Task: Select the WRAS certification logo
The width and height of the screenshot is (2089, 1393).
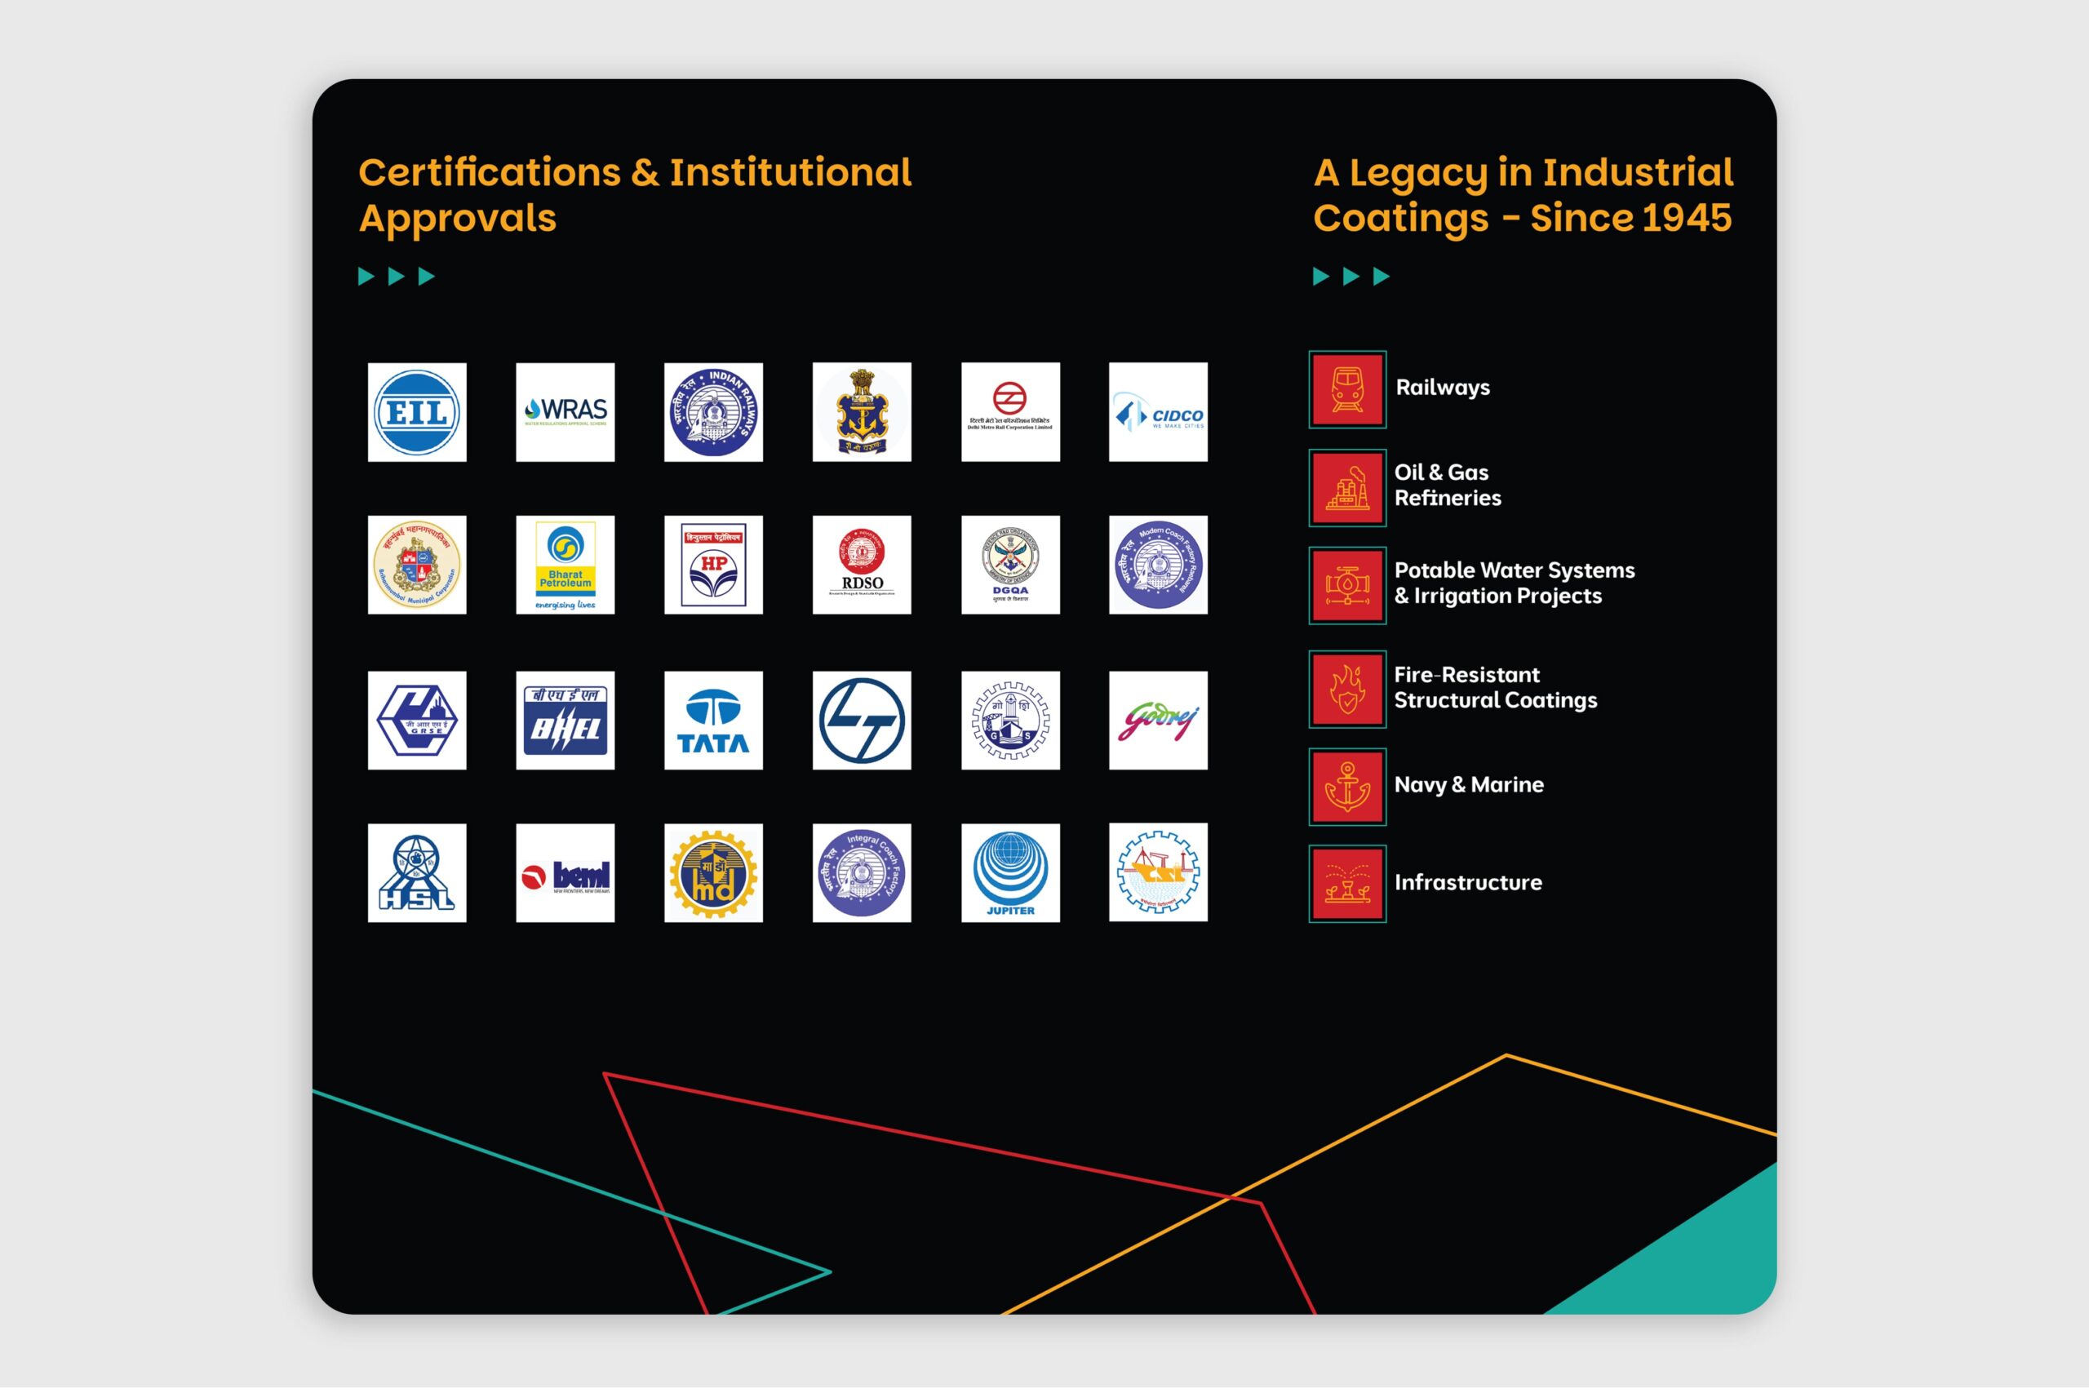Action: point(565,412)
